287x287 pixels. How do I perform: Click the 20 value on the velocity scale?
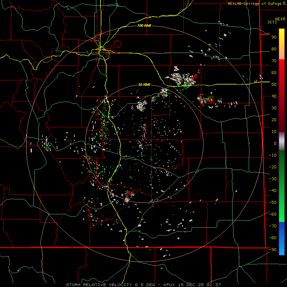point(274,120)
